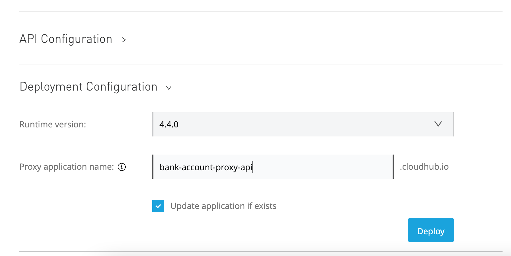This screenshot has height=256, width=511.
Task: Click the Deployment Configuration section heading
Action: [x=88, y=87]
